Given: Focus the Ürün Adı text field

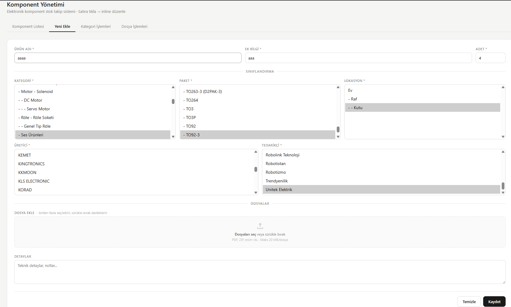Looking at the screenshot, I should (128, 58).
